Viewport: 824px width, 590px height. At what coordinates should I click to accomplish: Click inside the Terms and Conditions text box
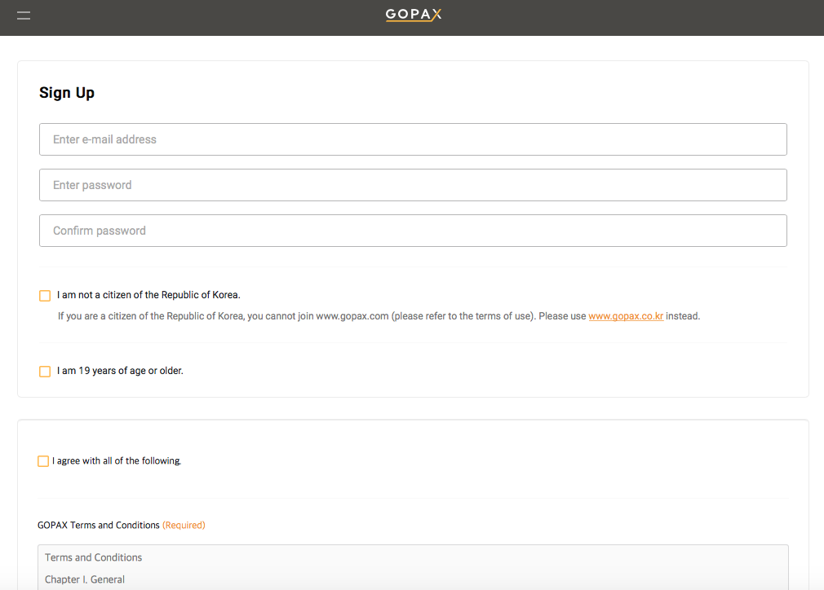(413, 568)
